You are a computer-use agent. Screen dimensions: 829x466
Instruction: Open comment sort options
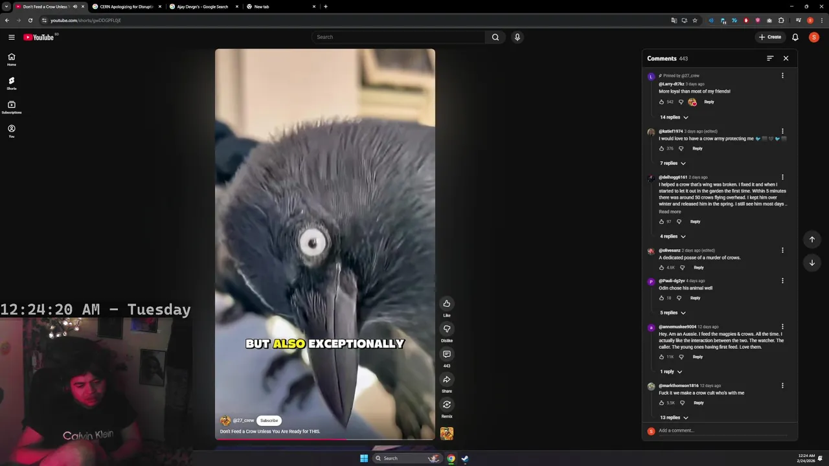[770, 58]
